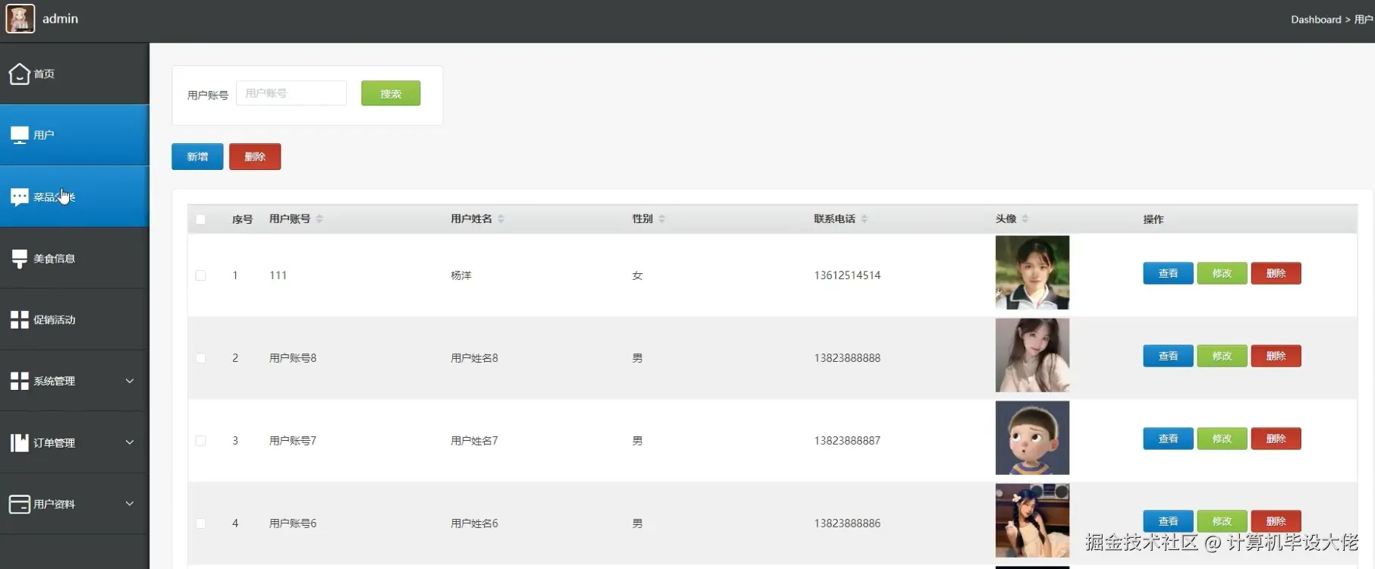Expand the 用户资料 menu chevron
Viewport: 1375px width, 569px height.
(x=130, y=504)
